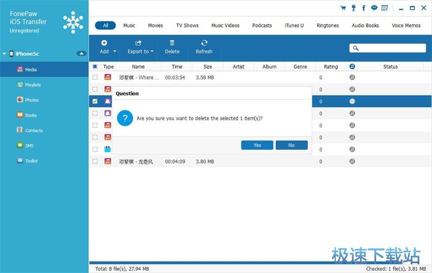Sort by the Album column header
The image size is (432, 273).
270,67
